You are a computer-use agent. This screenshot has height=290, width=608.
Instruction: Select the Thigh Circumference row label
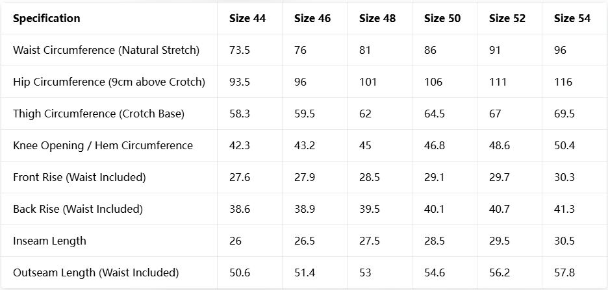(x=99, y=114)
